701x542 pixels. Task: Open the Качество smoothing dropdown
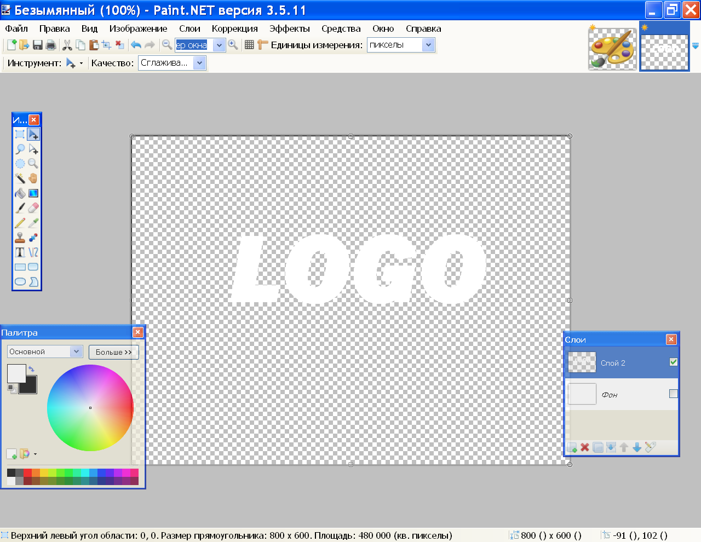200,63
